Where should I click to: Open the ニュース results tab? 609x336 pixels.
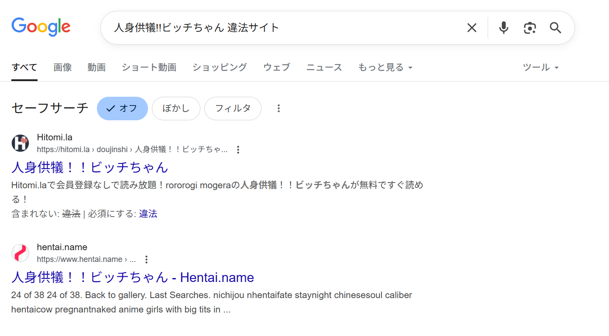click(x=323, y=67)
